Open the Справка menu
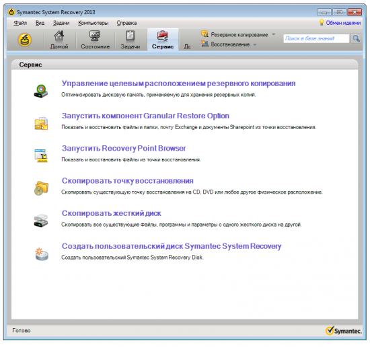370x347 pixels. [x=126, y=23]
